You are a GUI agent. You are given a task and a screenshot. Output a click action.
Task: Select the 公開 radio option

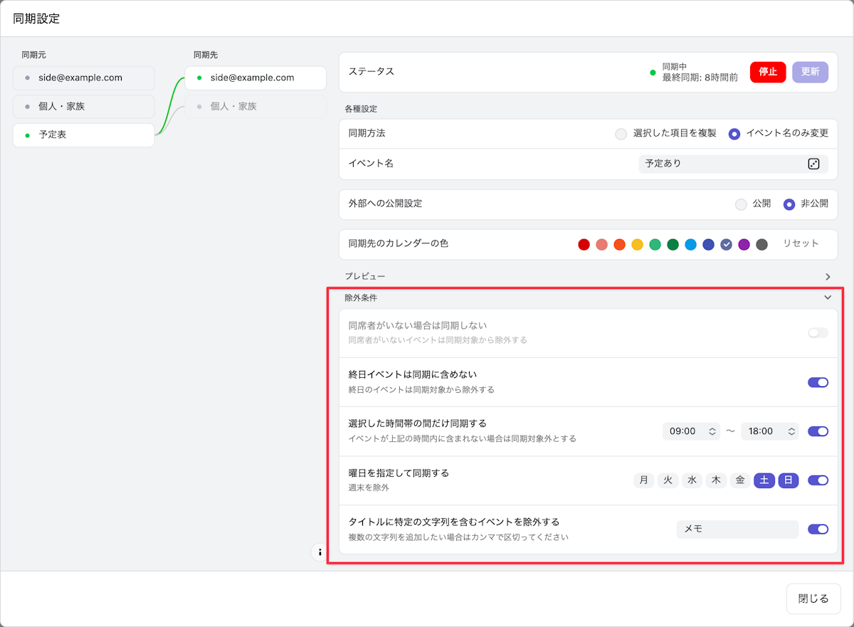pos(741,204)
